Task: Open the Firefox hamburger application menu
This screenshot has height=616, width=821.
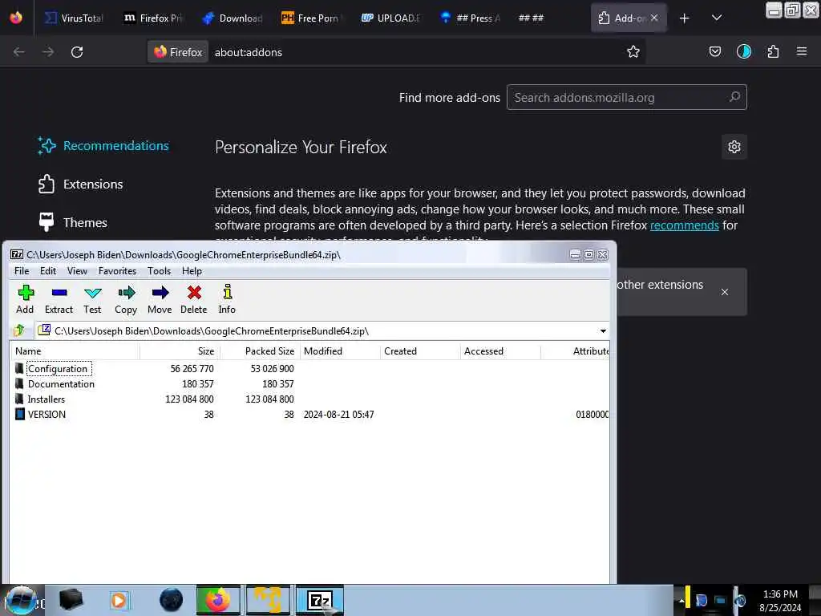Action: (x=802, y=52)
